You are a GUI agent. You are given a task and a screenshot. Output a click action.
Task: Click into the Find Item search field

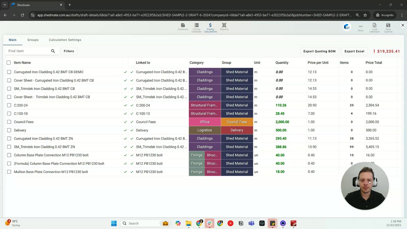pos(28,51)
